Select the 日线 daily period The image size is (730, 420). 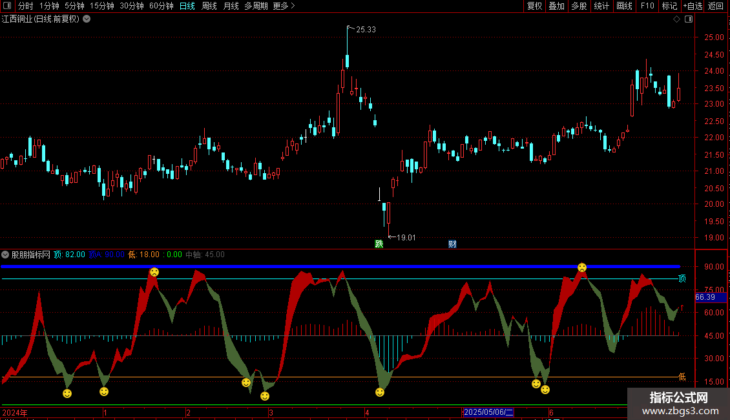[187, 6]
